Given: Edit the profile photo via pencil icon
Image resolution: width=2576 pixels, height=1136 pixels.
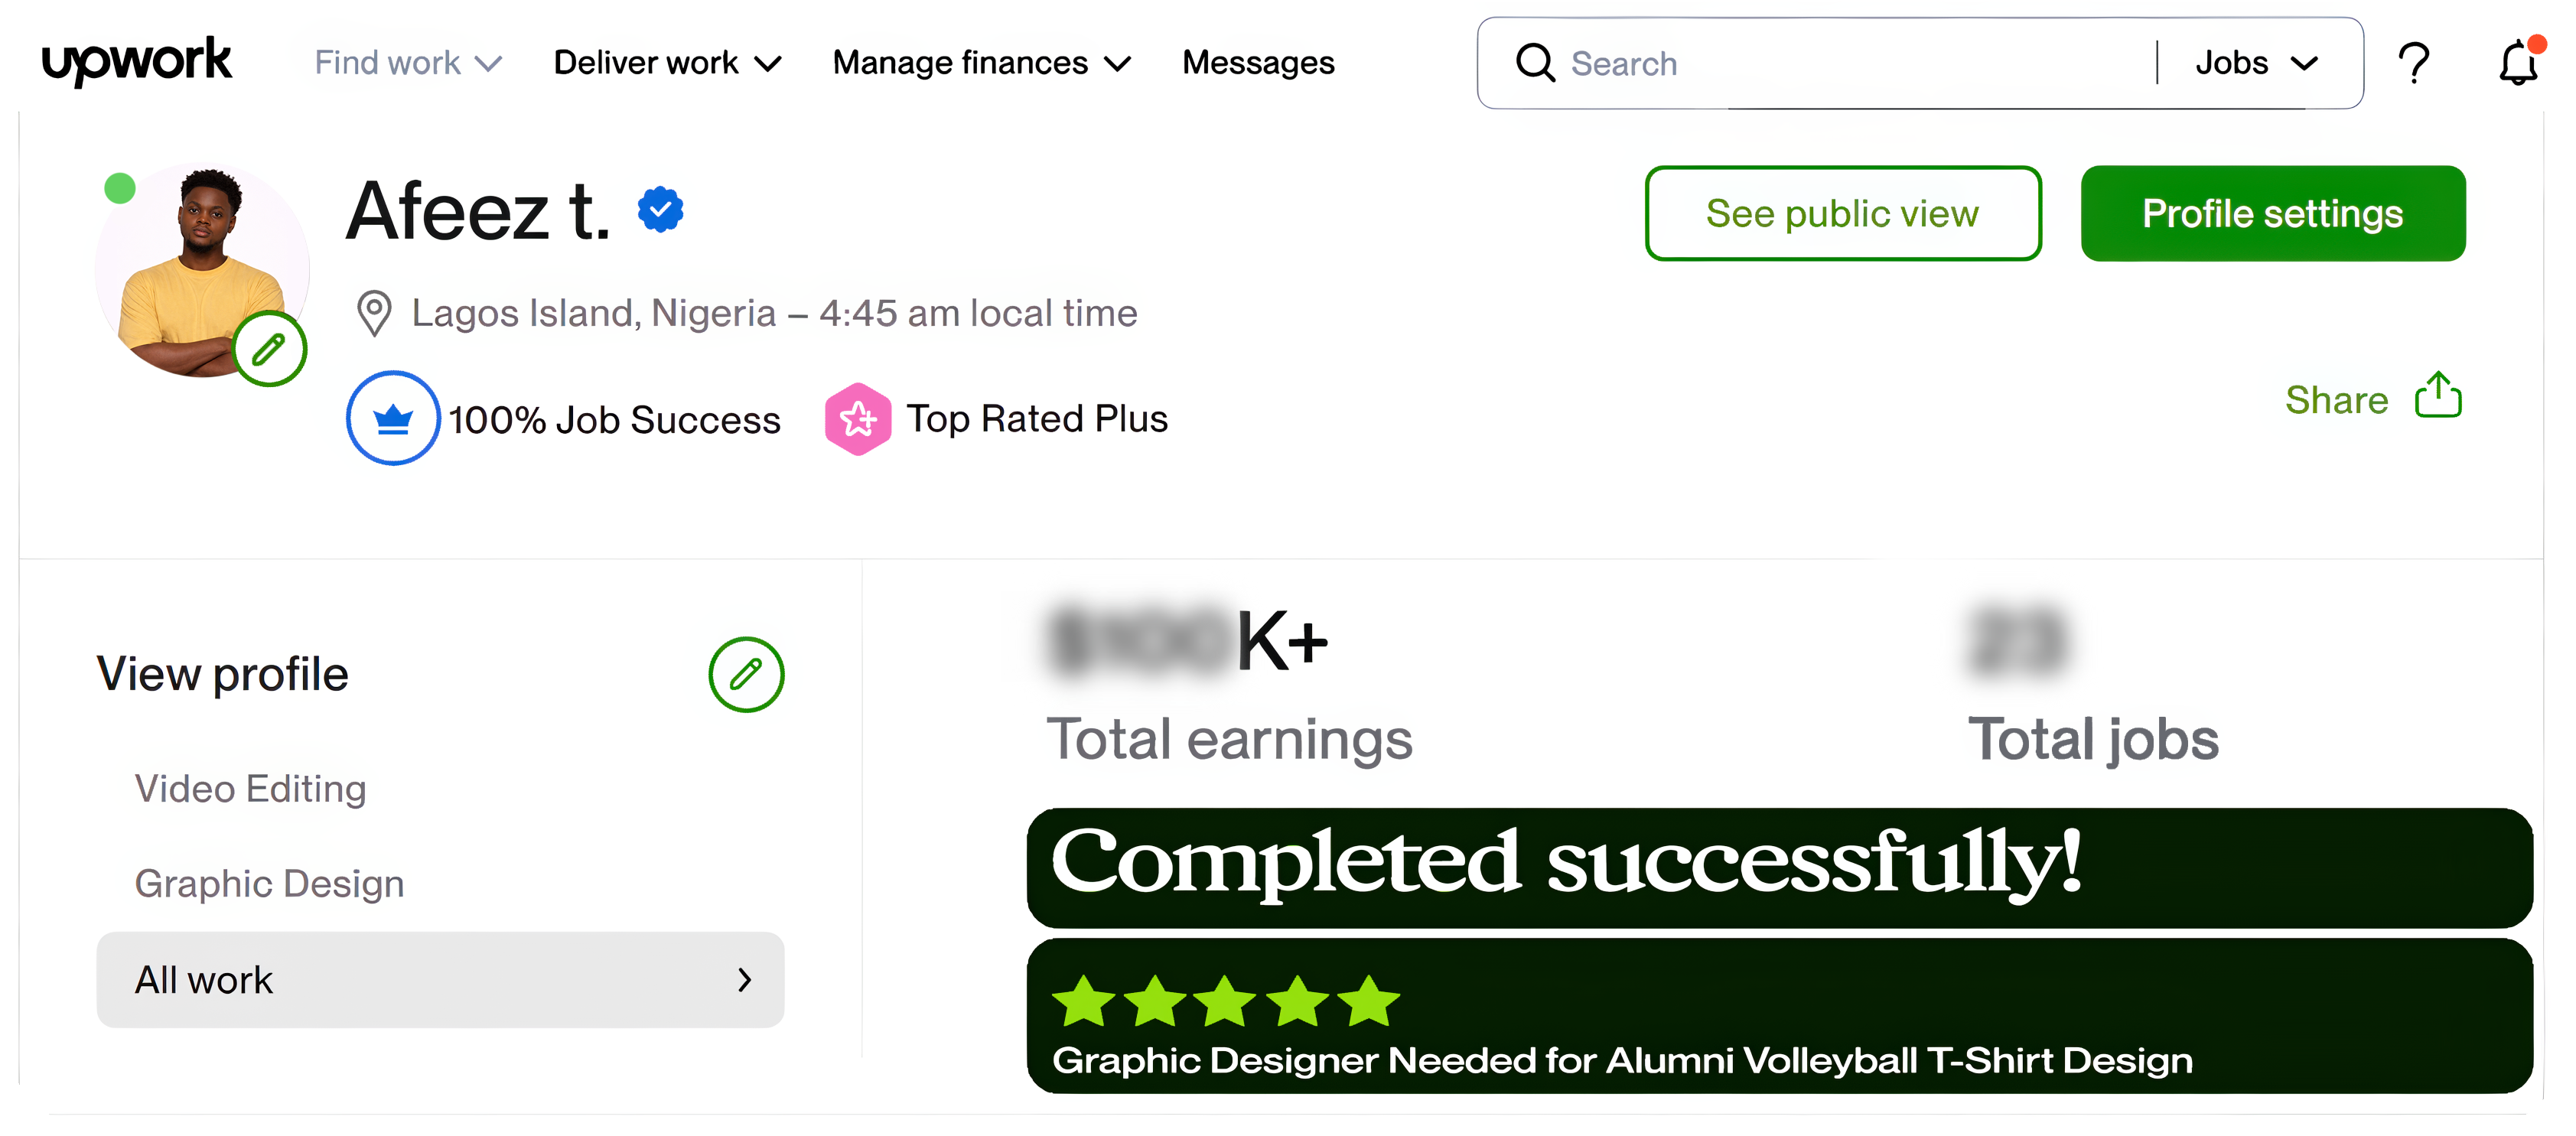Looking at the screenshot, I should tap(268, 348).
